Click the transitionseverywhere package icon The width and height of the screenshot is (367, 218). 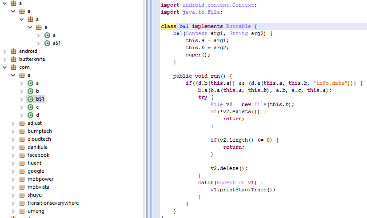(22, 203)
